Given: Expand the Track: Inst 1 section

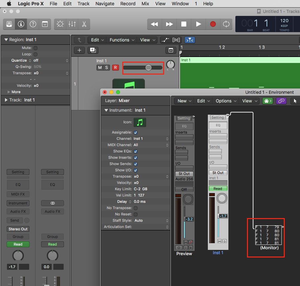Looking at the screenshot, I should [6, 100].
